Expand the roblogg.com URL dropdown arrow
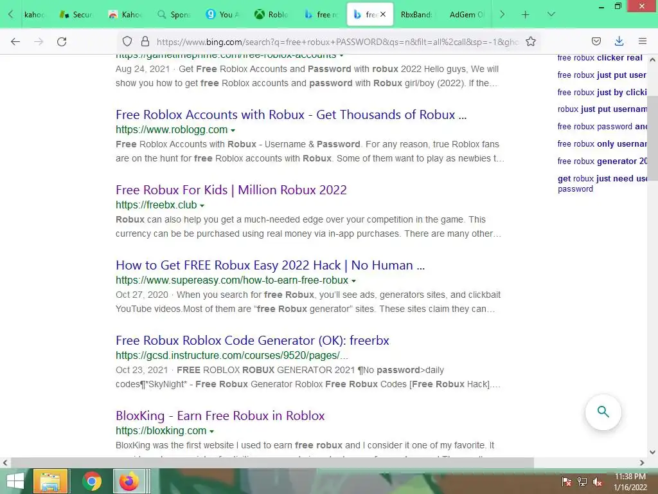This screenshot has width=658, height=494. coord(233,130)
